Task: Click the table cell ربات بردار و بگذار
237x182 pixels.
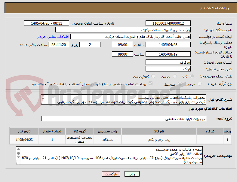Action: (x=159, y=140)
